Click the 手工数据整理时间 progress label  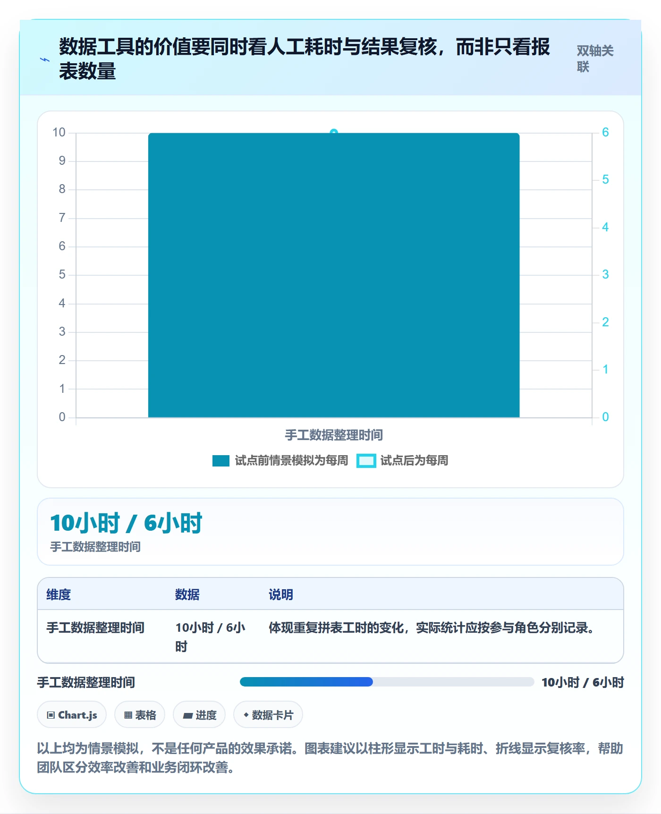(x=86, y=682)
